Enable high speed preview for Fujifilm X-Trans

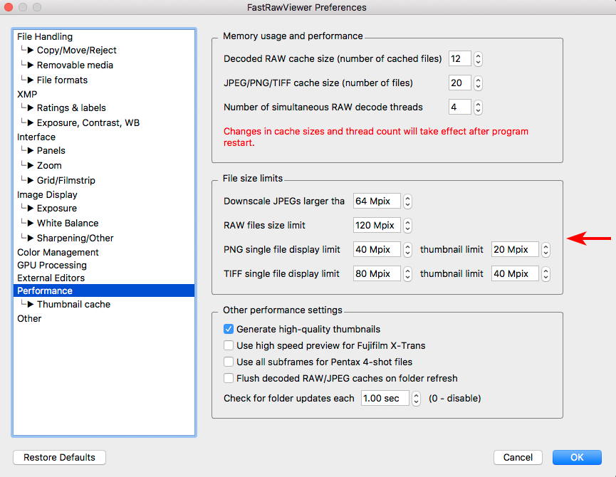click(x=229, y=345)
